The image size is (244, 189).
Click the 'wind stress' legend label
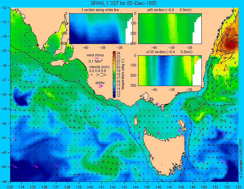click(x=95, y=55)
